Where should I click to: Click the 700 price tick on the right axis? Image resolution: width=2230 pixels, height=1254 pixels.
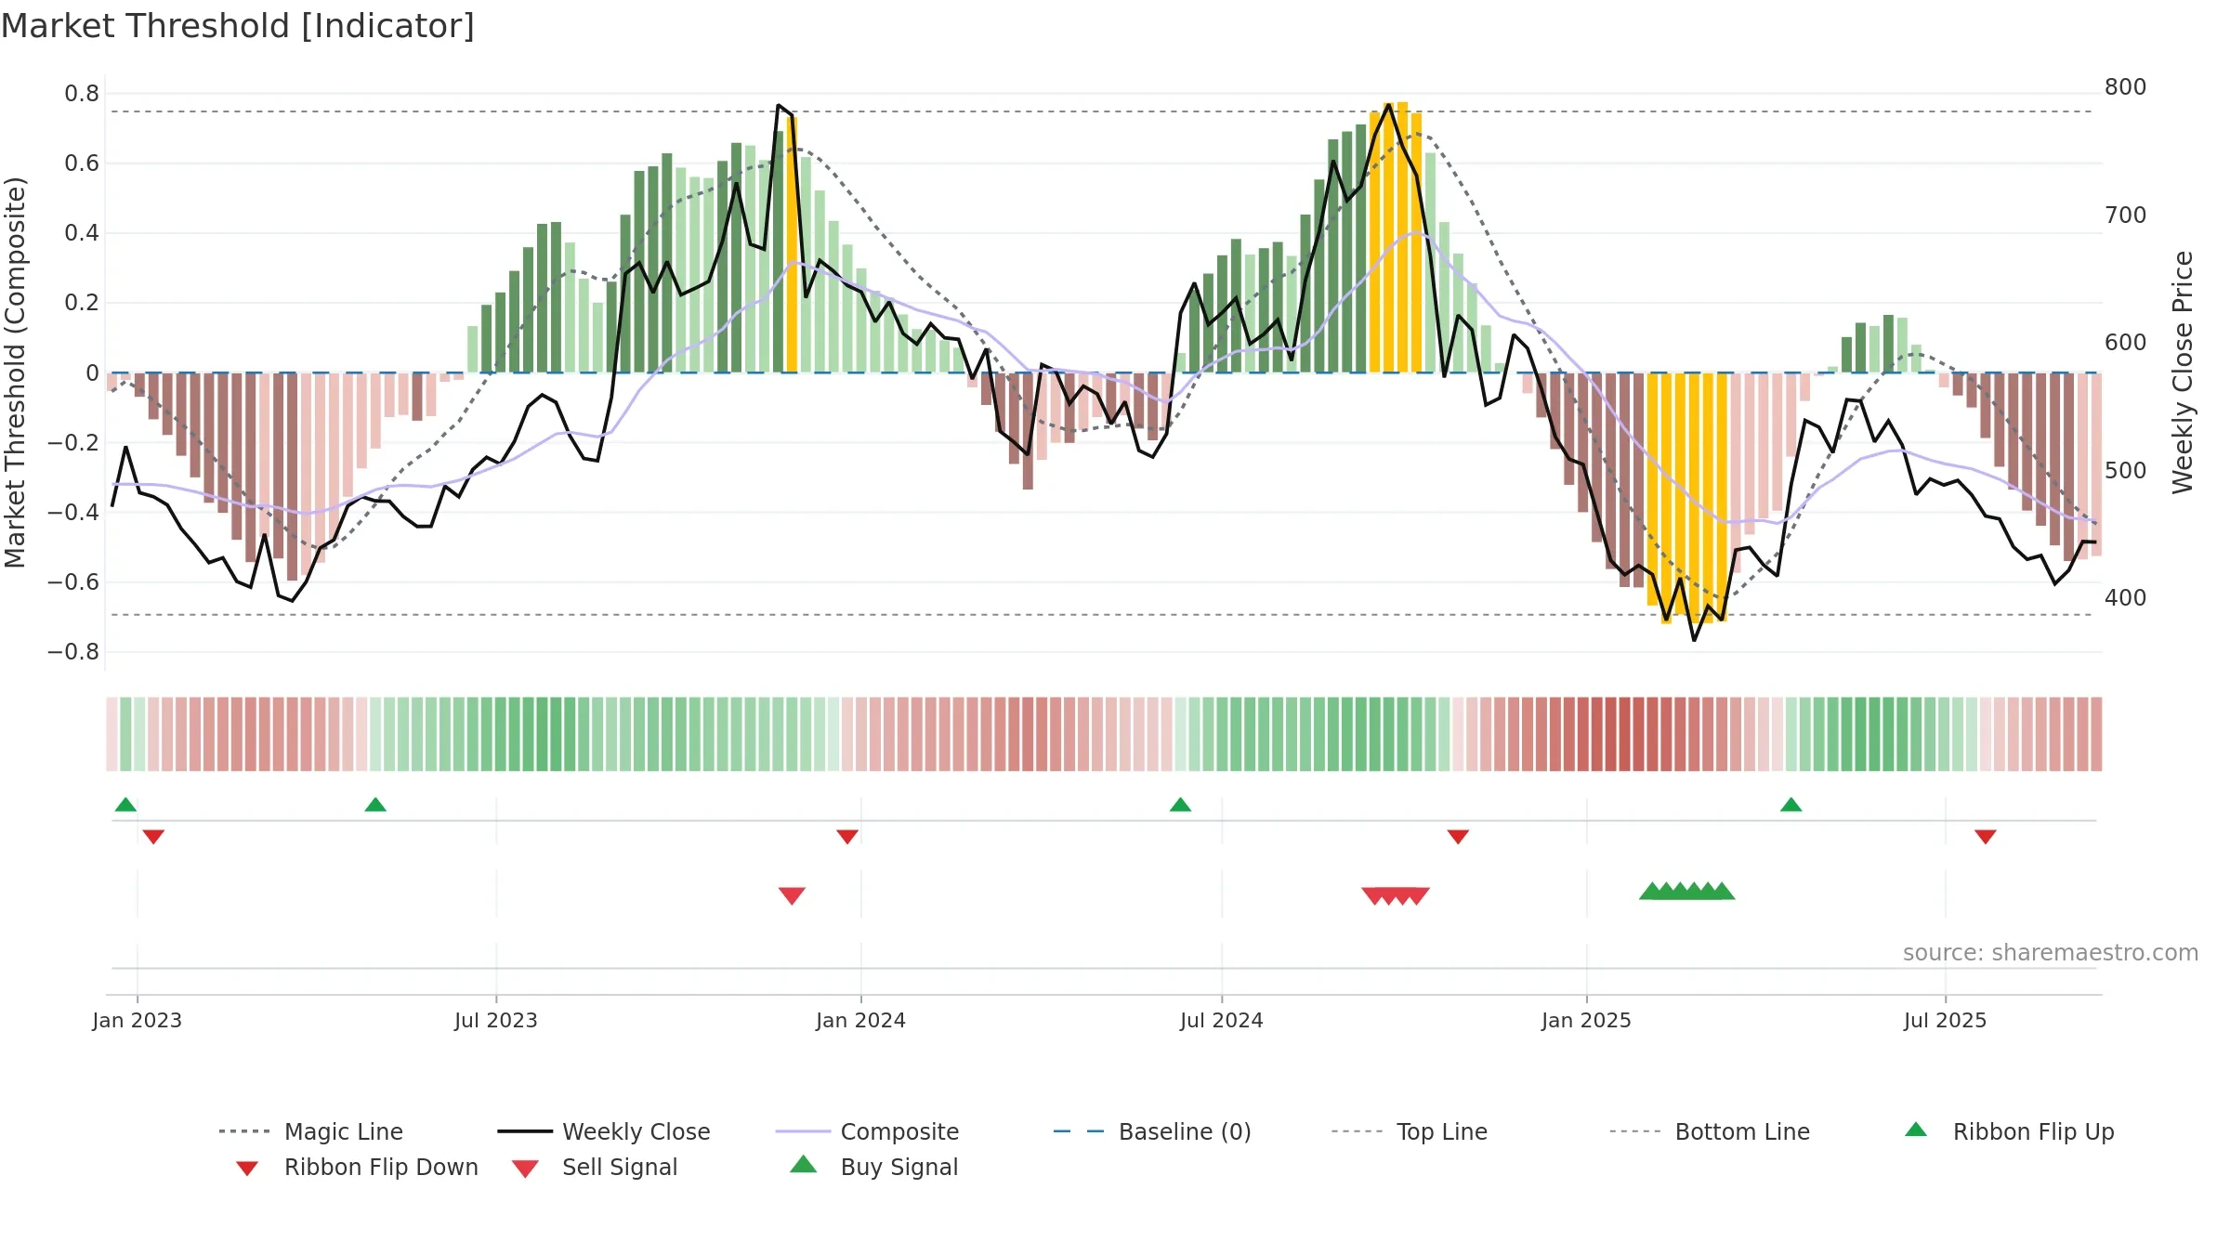point(2126,216)
